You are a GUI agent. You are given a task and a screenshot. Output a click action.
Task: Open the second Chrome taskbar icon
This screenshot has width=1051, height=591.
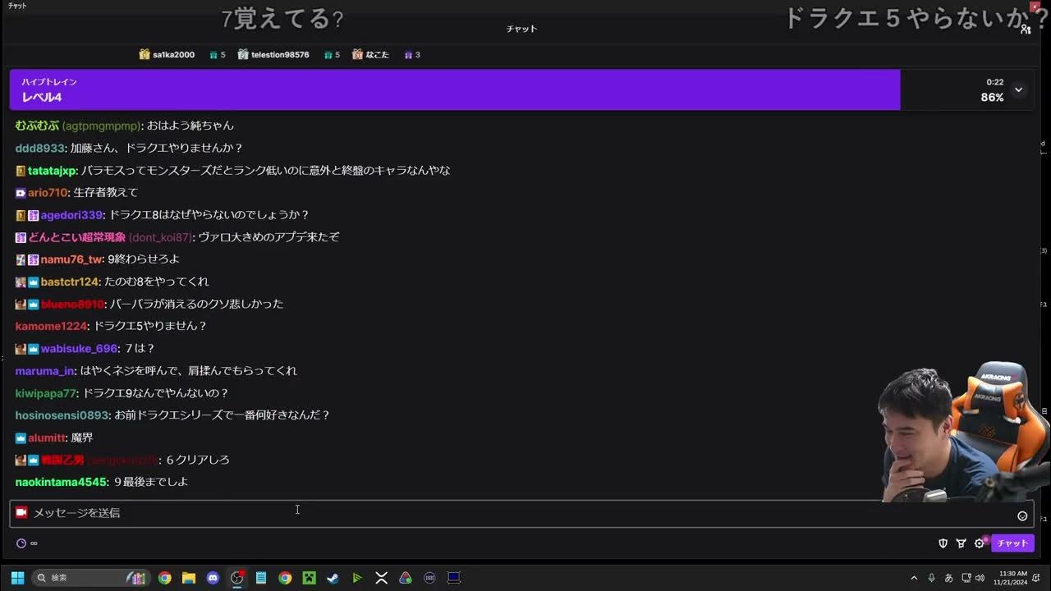click(x=285, y=578)
